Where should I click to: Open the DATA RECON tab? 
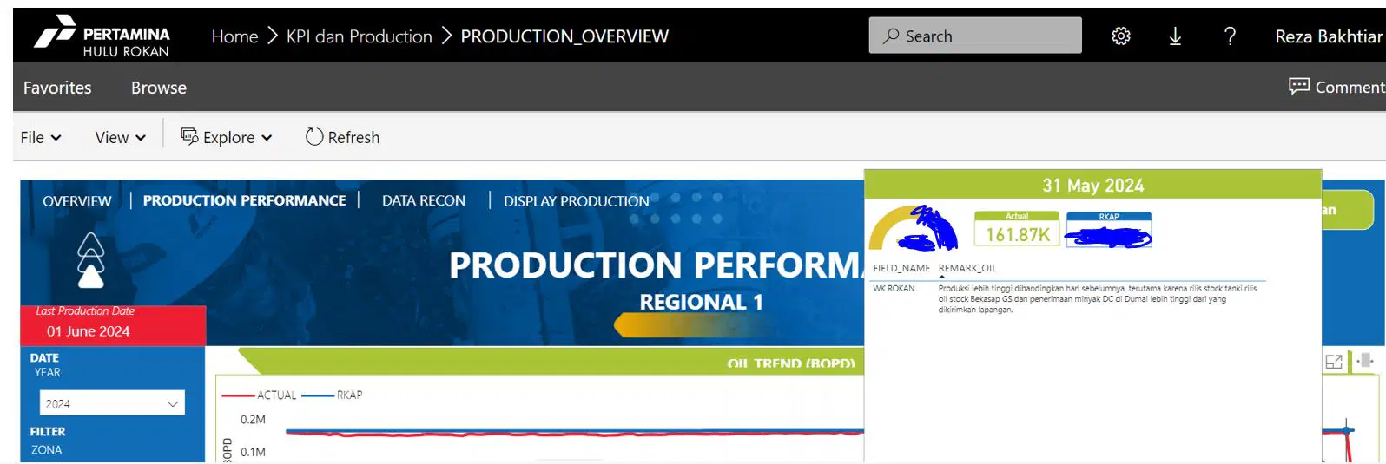pyautogui.click(x=424, y=200)
